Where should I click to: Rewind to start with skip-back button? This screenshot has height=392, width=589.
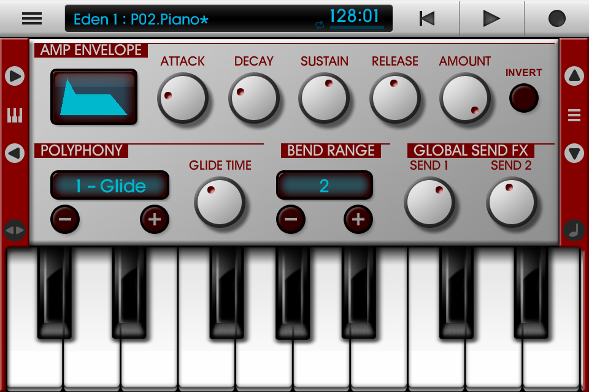(x=427, y=18)
